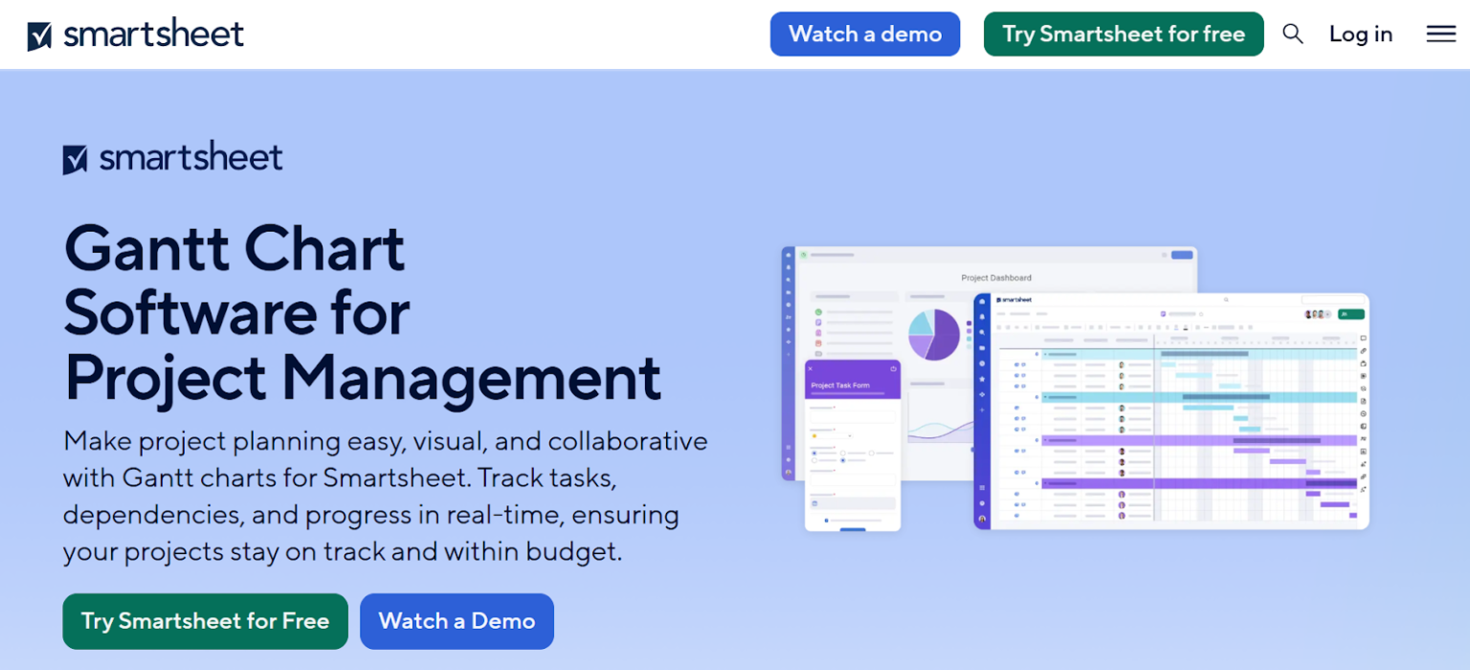Select the first radio option in Project Task Form
This screenshot has height=670, width=1470.
[814, 453]
